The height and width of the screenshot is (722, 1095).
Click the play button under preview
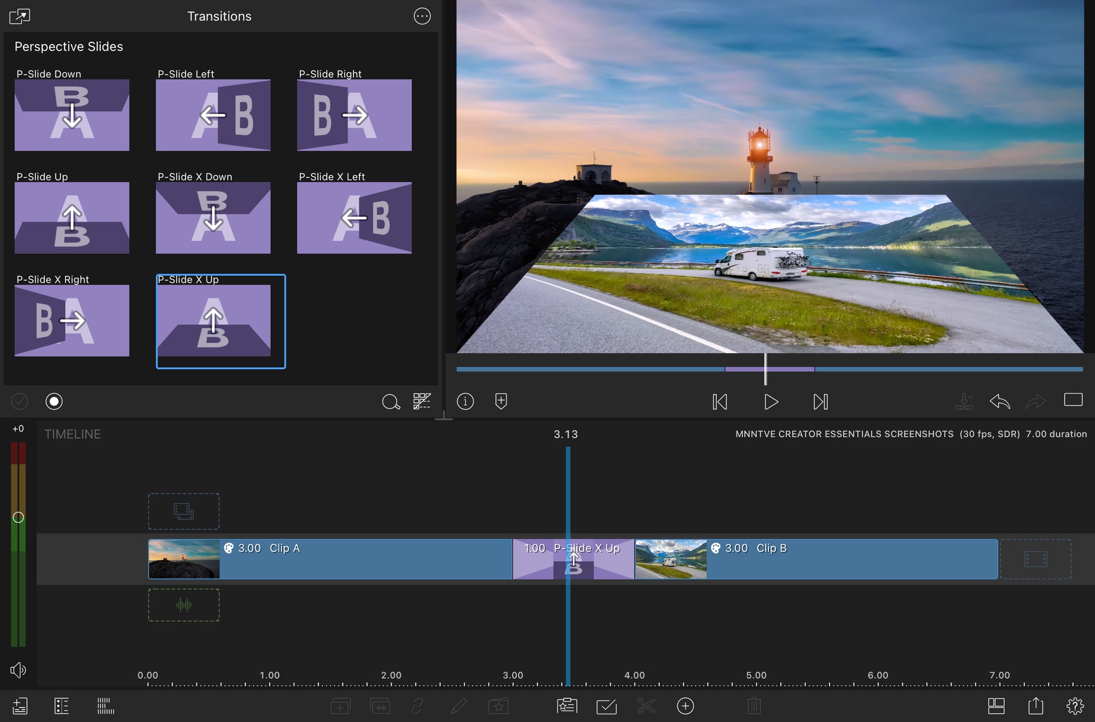(771, 402)
